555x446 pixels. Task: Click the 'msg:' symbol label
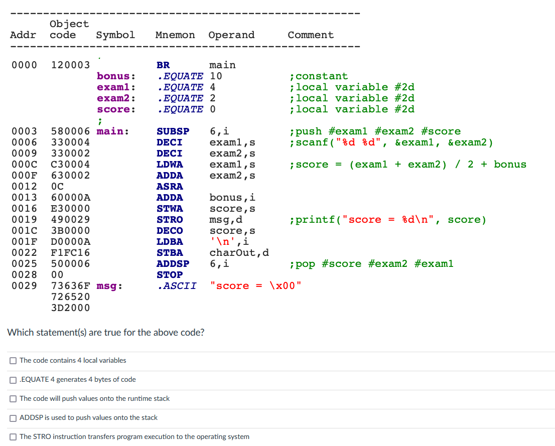109,285
